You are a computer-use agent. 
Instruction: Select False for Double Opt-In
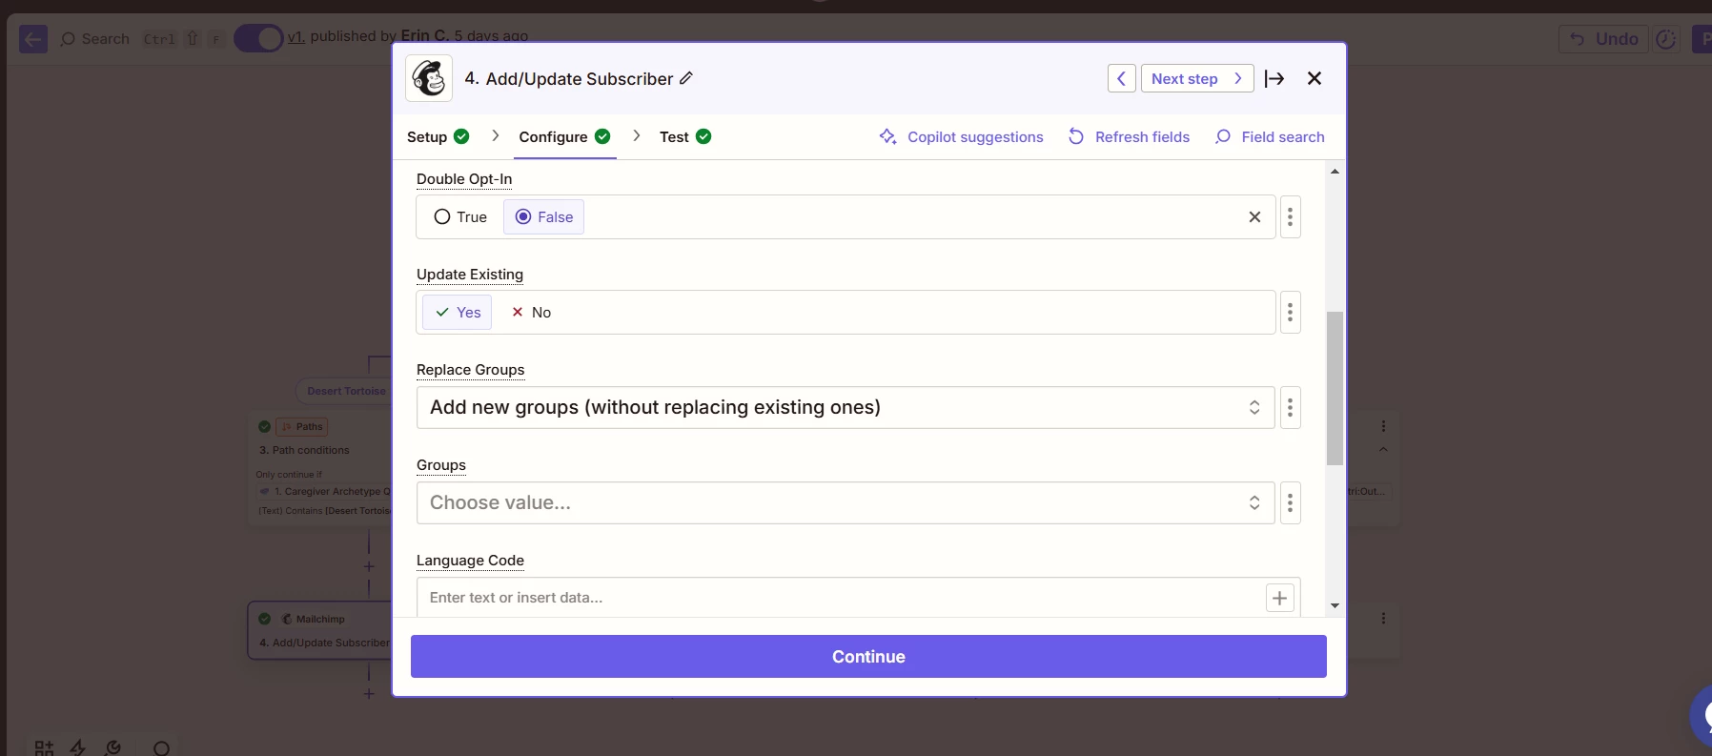point(543,216)
